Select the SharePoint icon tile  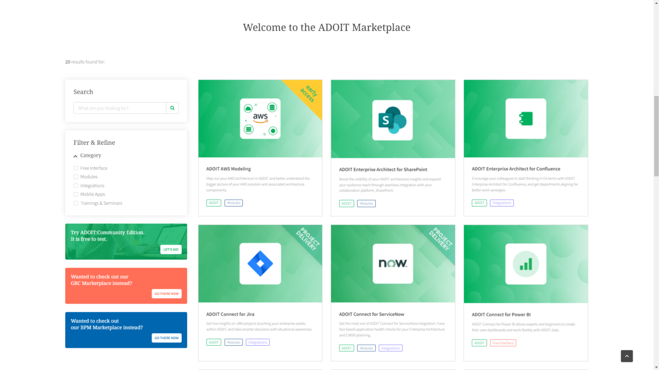click(393, 118)
